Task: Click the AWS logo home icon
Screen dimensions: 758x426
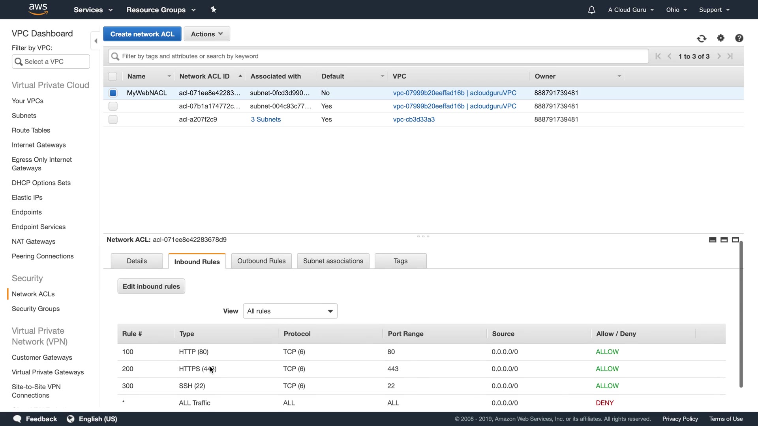Action: [x=38, y=9]
